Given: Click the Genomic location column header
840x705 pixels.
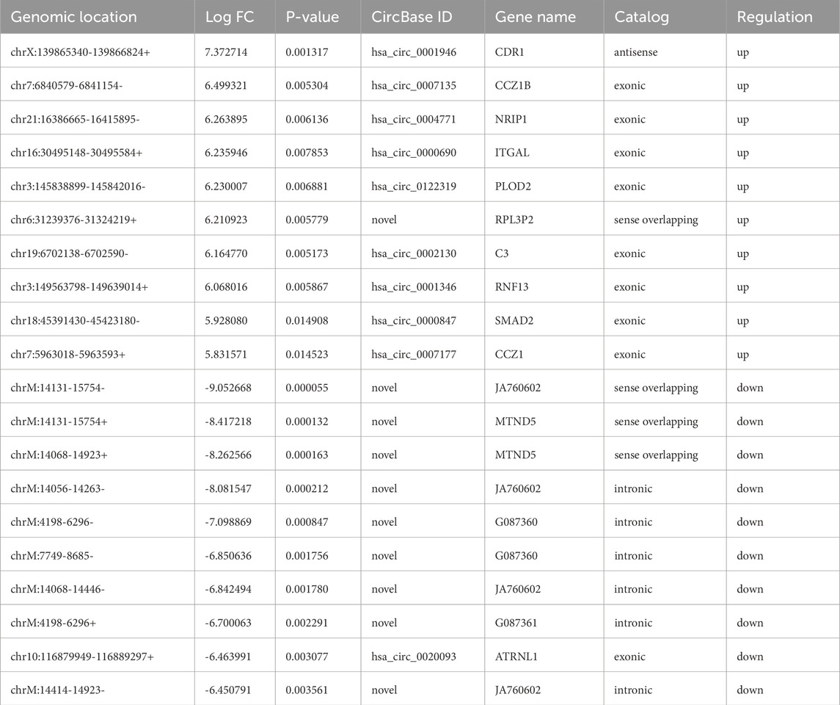Looking at the screenshot, I should [73, 17].
